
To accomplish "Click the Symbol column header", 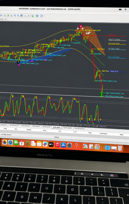I will pyautogui.click(x=29, y=130).
